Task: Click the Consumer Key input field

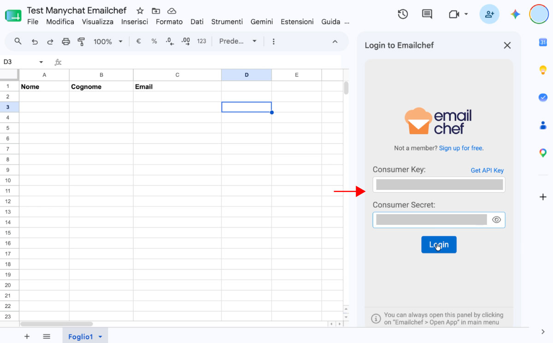Action: 439,184
